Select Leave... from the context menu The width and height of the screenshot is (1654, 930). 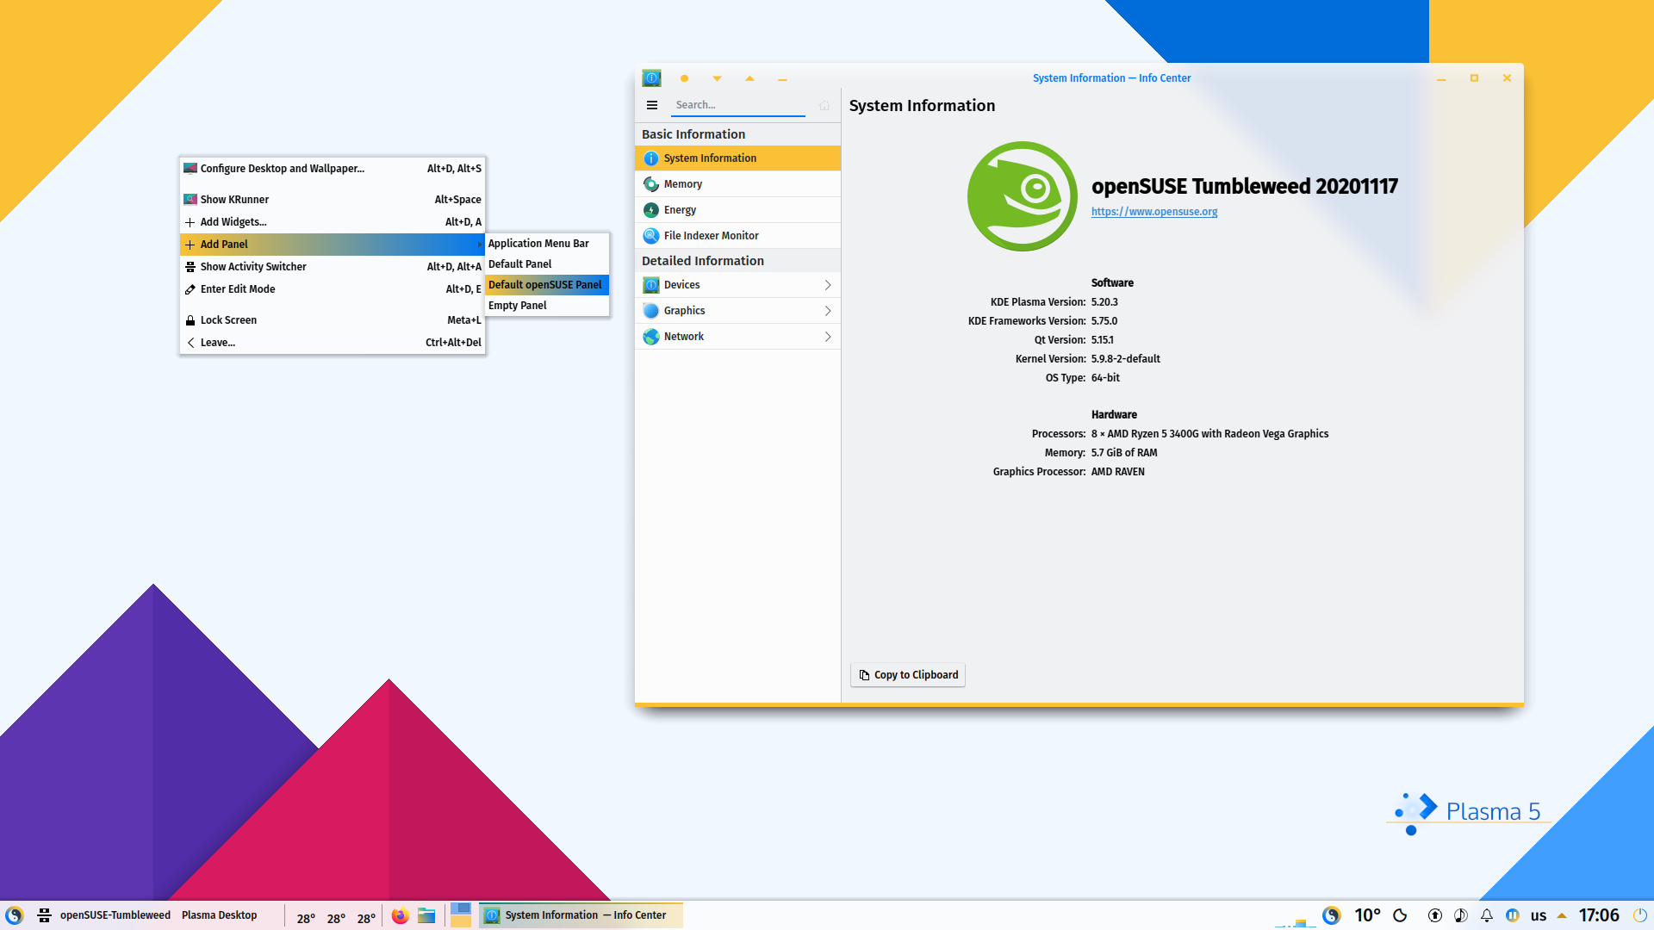click(x=333, y=343)
